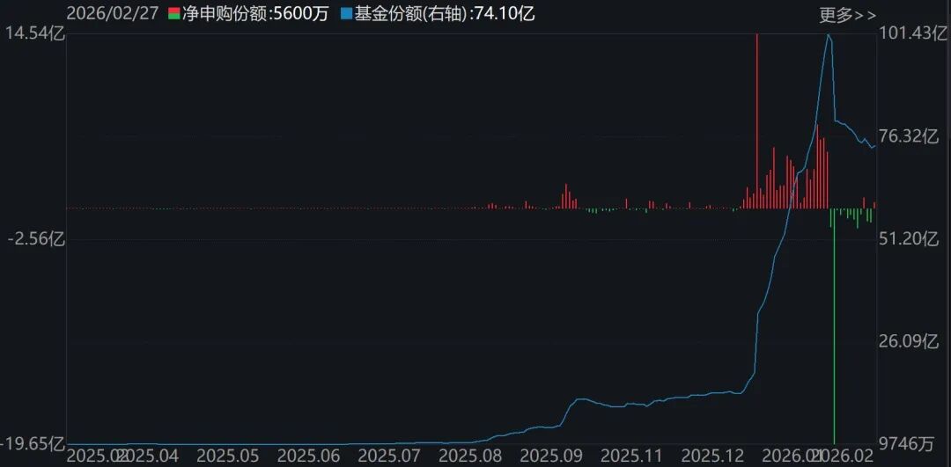Click the -19.65亿 left axis value
Image resolution: width=951 pixels, height=467 pixels.
pos(33,444)
